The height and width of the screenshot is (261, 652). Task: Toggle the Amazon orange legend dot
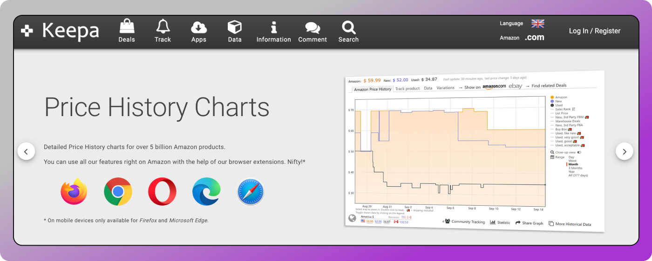click(552, 97)
